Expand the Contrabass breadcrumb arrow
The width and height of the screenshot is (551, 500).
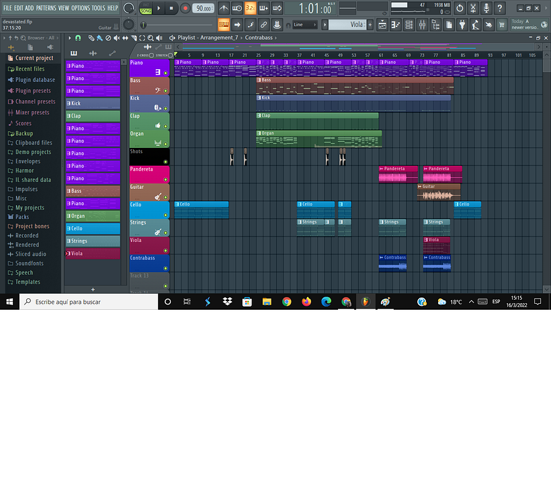tap(276, 38)
